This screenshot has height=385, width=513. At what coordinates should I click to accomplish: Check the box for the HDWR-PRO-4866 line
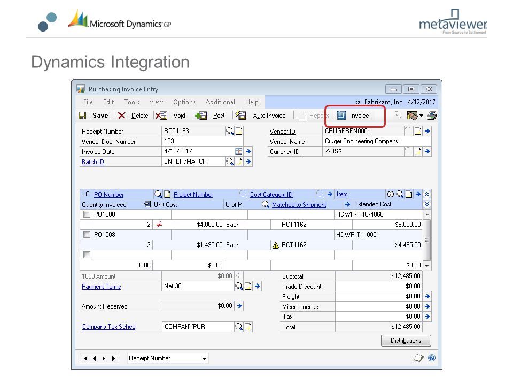[87, 214]
